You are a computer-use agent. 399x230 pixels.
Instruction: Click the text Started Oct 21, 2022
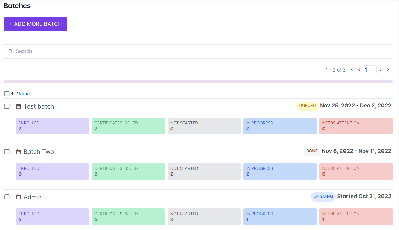[x=364, y=197]
